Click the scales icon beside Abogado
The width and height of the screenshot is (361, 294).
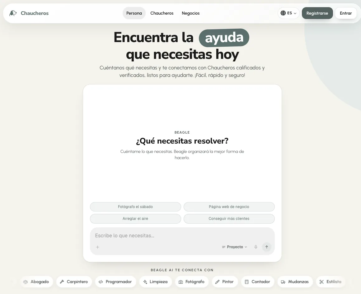(x=26, y=282)
